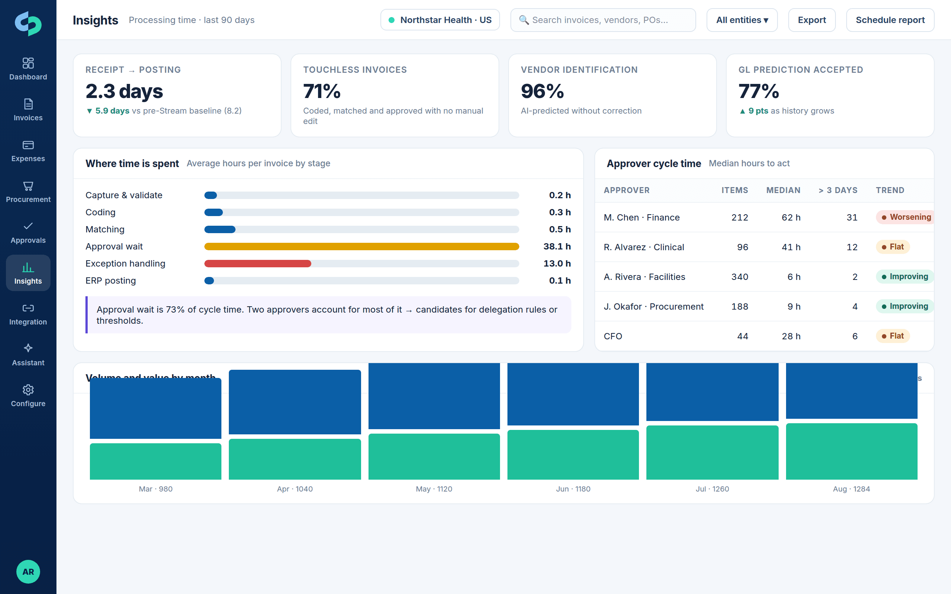Select the R. Alvarez · Clinical row
Screen dimensions: 951x594
pos(765,247)
